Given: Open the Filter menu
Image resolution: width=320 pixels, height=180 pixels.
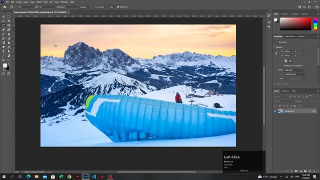Looking at the screenshot, I should coord(45,2).
